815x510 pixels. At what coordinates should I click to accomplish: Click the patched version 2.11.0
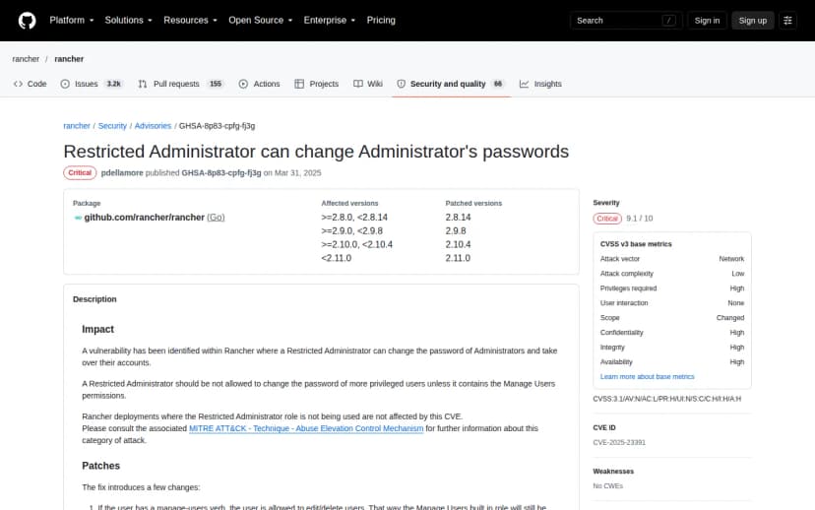(458, 258)
